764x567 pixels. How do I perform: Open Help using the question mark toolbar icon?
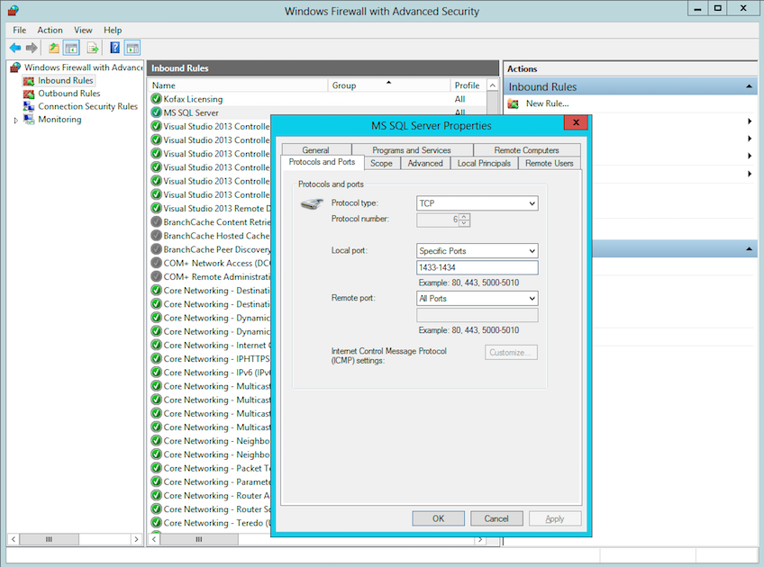click(114, 47)
